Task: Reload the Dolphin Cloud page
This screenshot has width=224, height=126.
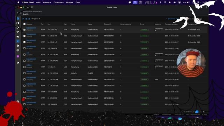Action: pos(32,7)
